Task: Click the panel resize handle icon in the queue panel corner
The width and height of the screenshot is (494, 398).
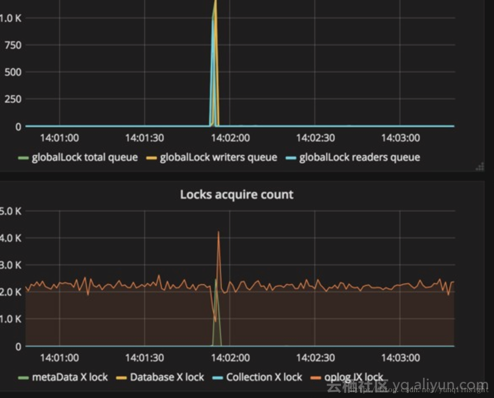Action: click(480, 167)
